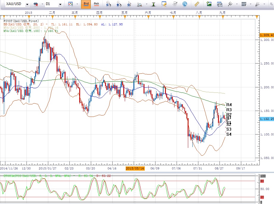Viewport: 274px width, 204px height.
Task: Toggle the eye visibility icon in toolbar
Action: tap(175, 4)
